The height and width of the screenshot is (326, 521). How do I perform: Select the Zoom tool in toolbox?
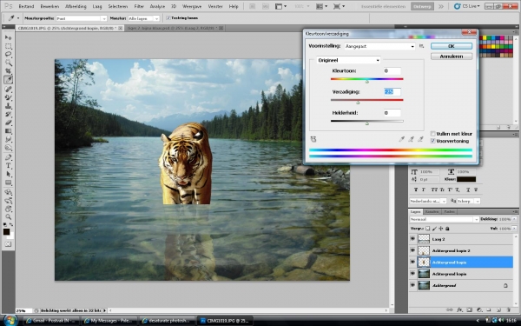click(x=8, y=217)
